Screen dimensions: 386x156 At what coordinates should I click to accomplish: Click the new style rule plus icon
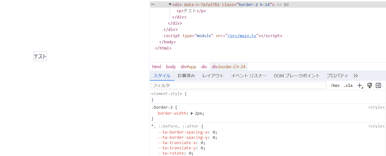pyautogui.click(x=360, y=86)
